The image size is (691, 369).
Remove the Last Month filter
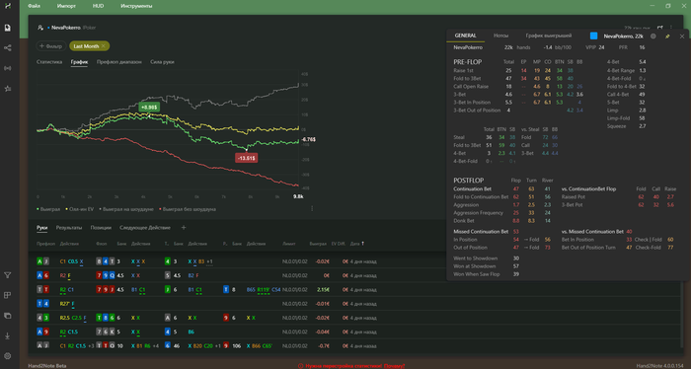point(104,46)
